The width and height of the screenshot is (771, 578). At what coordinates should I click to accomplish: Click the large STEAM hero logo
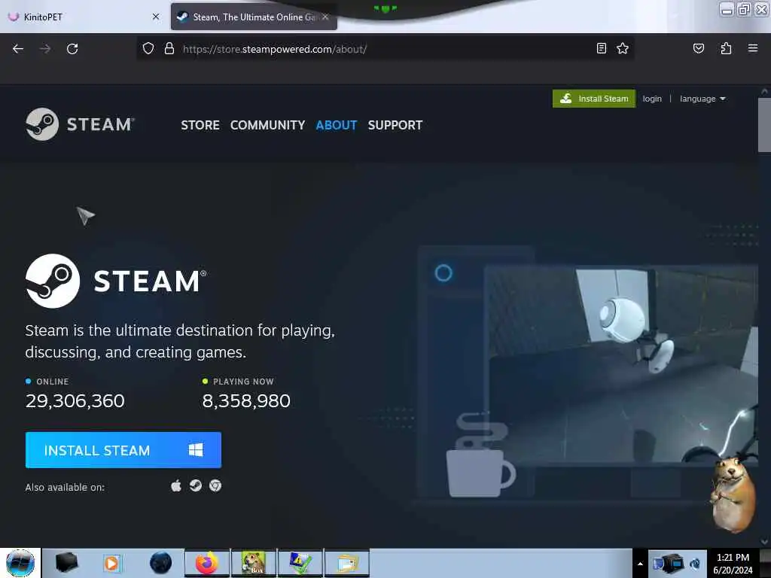point(116,281)
